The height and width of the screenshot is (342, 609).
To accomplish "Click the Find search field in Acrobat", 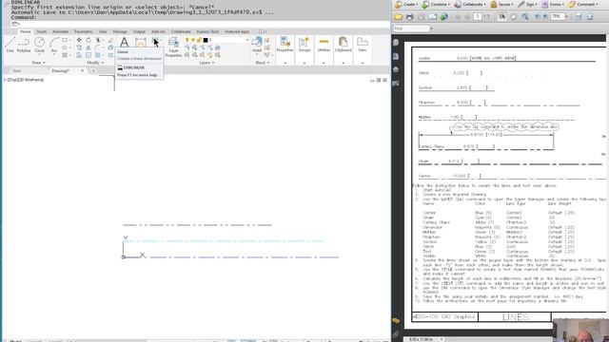I will (x=411, y=28).
